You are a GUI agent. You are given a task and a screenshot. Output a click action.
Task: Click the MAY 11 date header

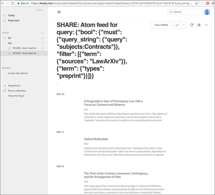pyautogui.click(x=60, y=132)
